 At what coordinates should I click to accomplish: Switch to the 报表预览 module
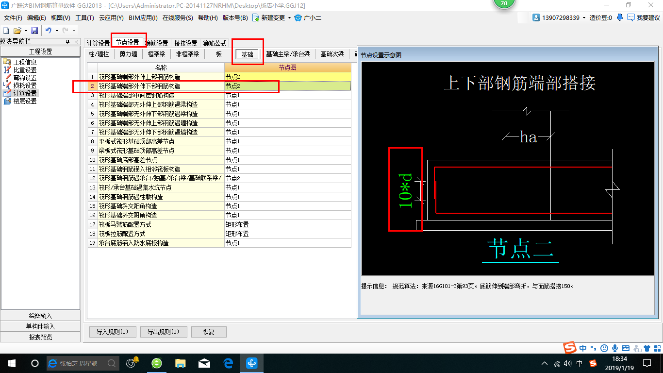point(40,337)
